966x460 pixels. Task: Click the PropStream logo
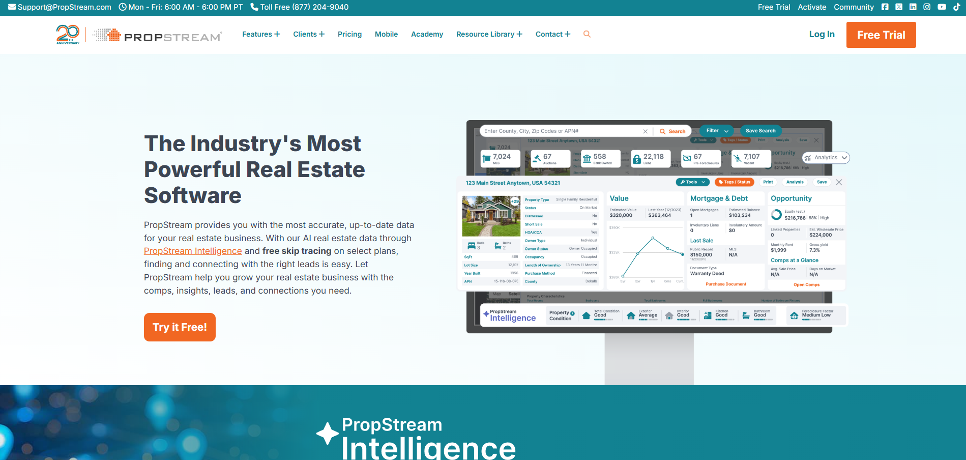[x=158, y=35]
